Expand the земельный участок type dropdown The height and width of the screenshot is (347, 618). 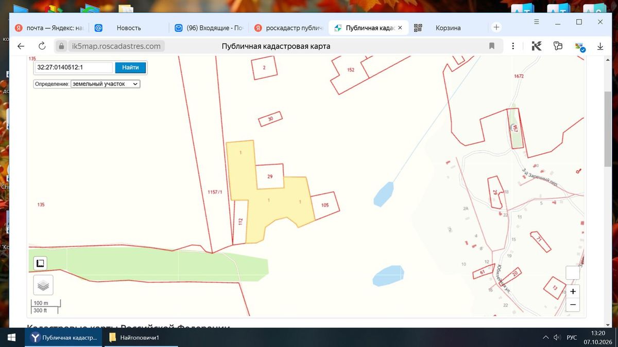click(x=106, y=83)
